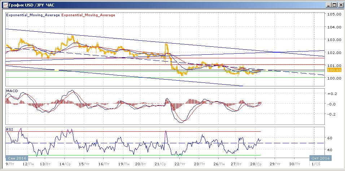Screen dimensions: 345x171
Task: Select the 16/Пт date label
Action: click(x=104, y=164)
